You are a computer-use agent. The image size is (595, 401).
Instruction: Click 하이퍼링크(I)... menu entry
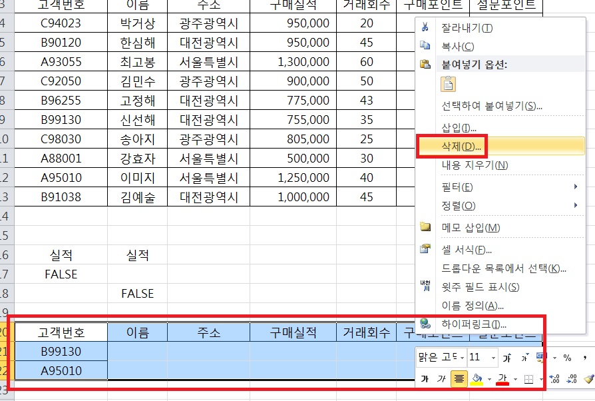[474, 324]
